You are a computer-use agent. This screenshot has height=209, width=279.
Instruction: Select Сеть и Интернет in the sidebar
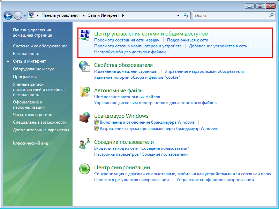click(x=30, y=61)
